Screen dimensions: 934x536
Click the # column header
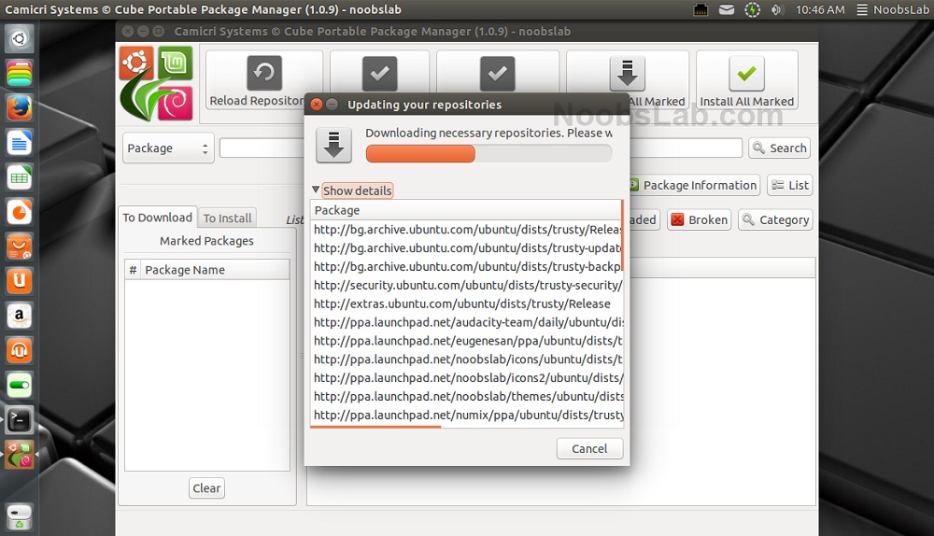tap(133, 270)
